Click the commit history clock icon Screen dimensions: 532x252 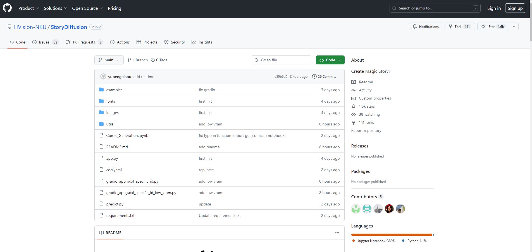pyautogui.click(x=314, y=76)
